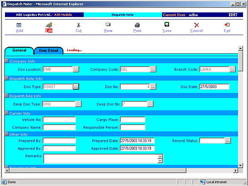Image resolution: width=248 pixels, height=186 pixels.
Task: Open Record Status lookup button
Action: (228, 141)
